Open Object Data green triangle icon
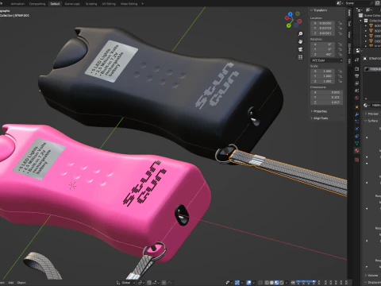This screenshot has height=286, width=381. coord(357,143)
